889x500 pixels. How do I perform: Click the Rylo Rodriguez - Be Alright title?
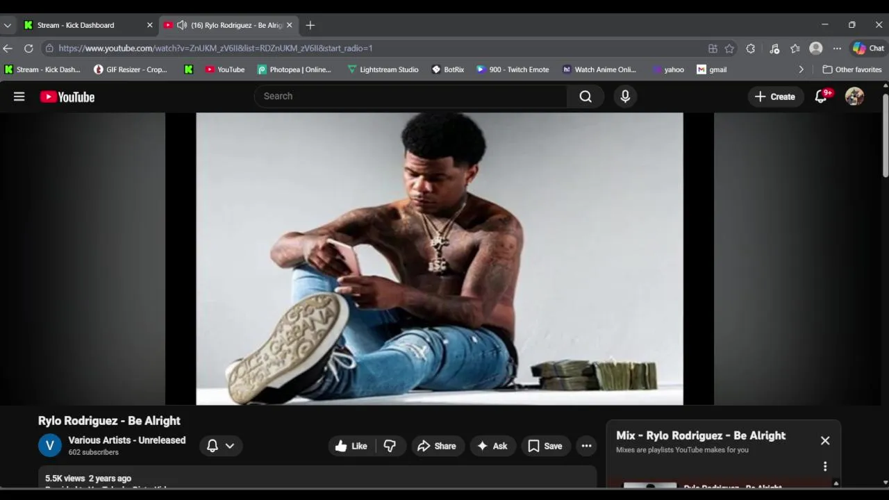tap(109, 421)
